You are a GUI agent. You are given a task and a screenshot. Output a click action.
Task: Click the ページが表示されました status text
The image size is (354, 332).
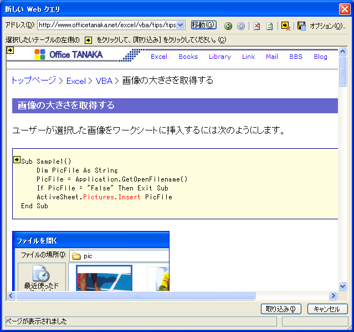tap(36, 321)
